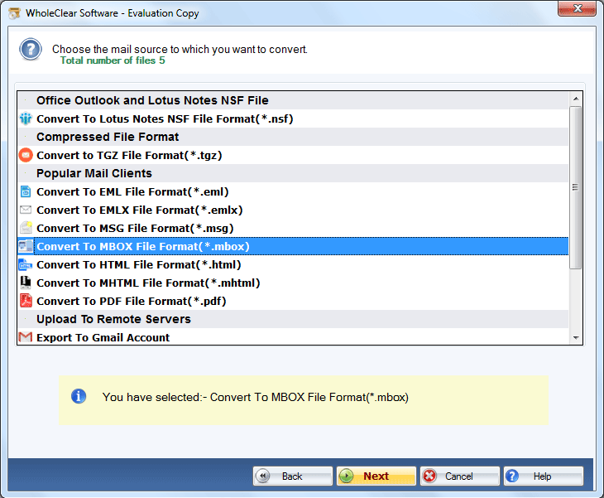Screen dimensions: 604x498
Task: Click the MBOX file format icon
Action: 26,246
